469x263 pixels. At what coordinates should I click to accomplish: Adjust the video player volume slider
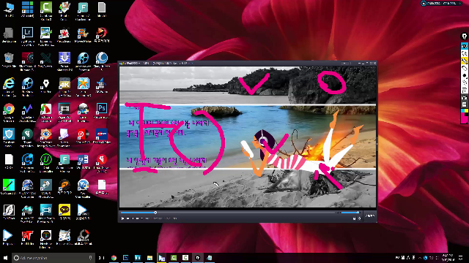350,213
